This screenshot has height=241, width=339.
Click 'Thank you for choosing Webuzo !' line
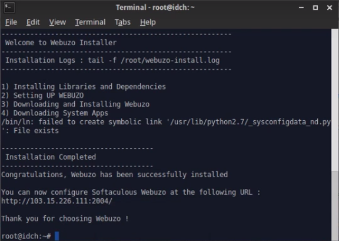tap(65, 219)
